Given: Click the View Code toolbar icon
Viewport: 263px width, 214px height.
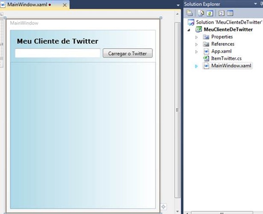Looking at the screenshot, I should point(221,13).
